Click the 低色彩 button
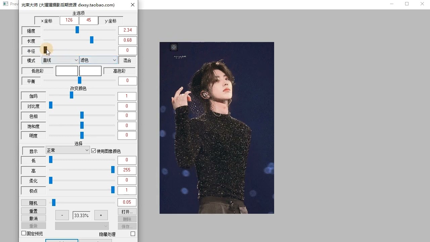Image resolution: width=430 pixels, height=242 pixels. point(38,71)
